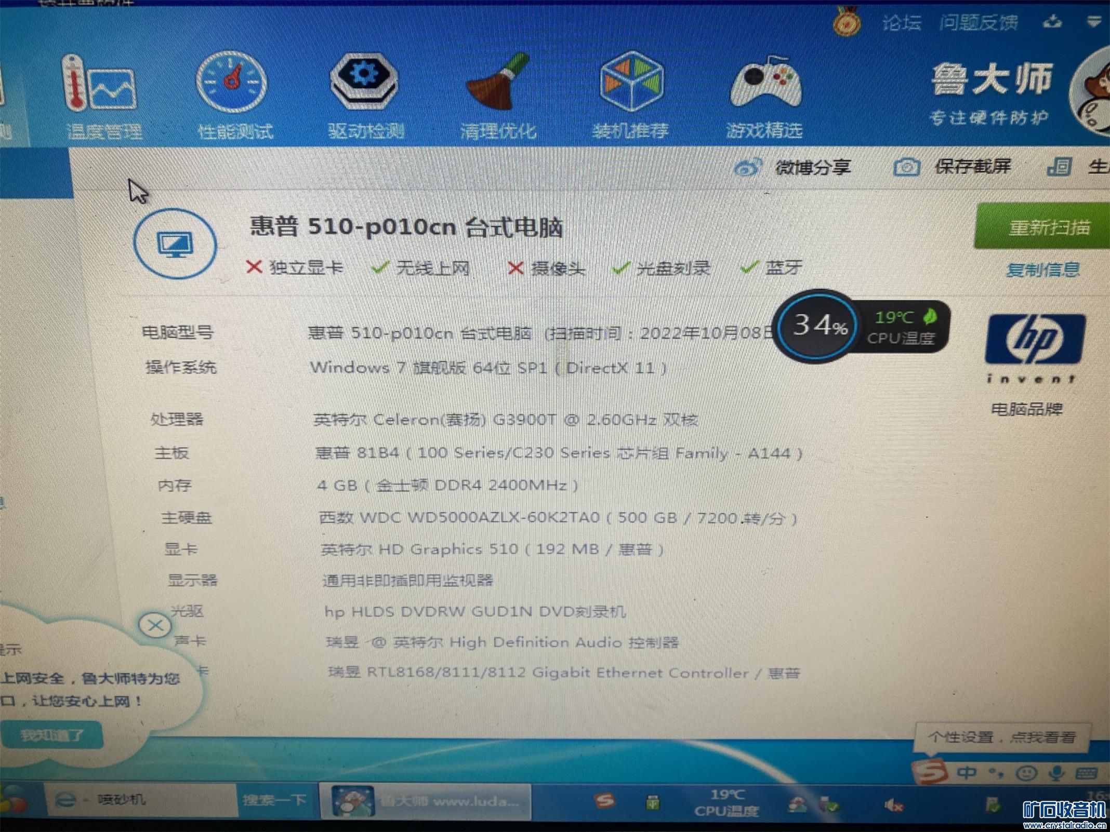Click the 复制信息 copy info link
Screen dimensions: 1110x832
pyautogui.click(x=1042, y=270)
